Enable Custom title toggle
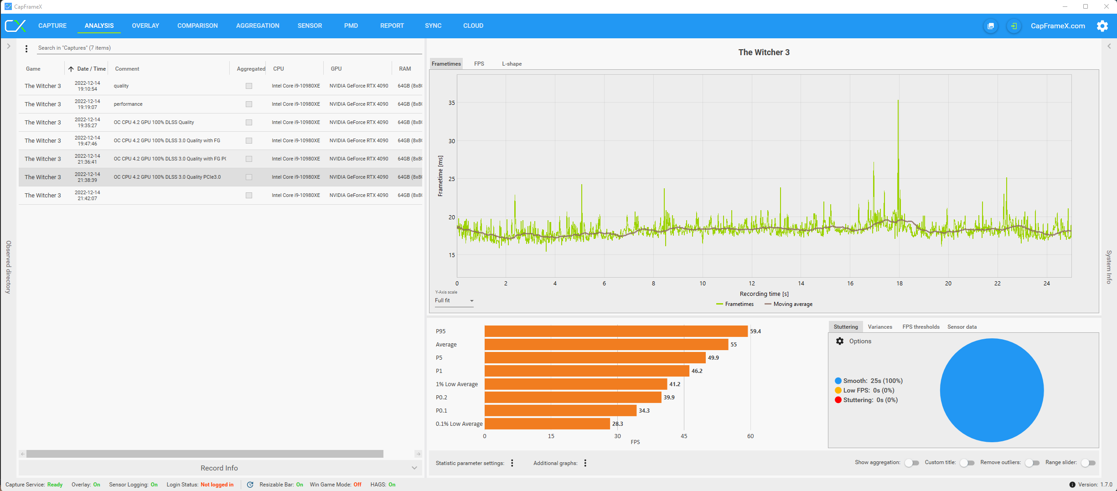 point(967,463)
